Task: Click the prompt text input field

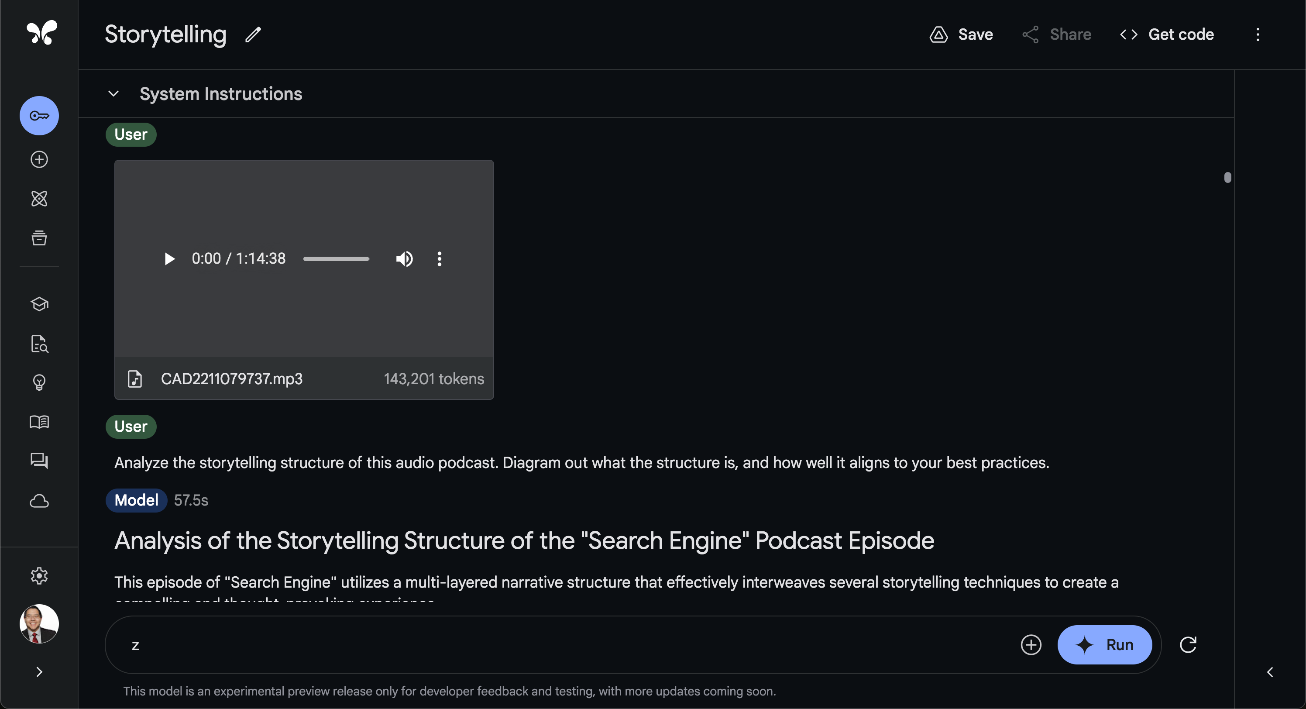Action: coord(558,644)
